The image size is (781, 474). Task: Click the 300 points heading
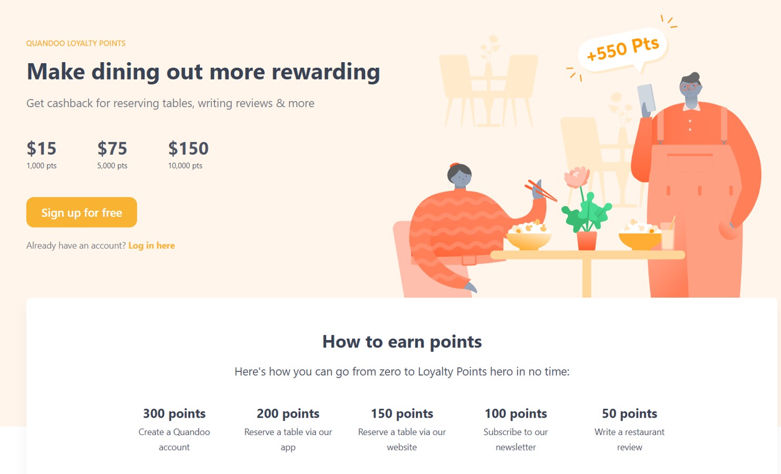(174, 413)
